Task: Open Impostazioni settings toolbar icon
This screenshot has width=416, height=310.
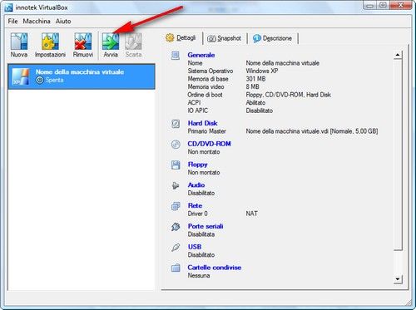Action: pos(50,42)
